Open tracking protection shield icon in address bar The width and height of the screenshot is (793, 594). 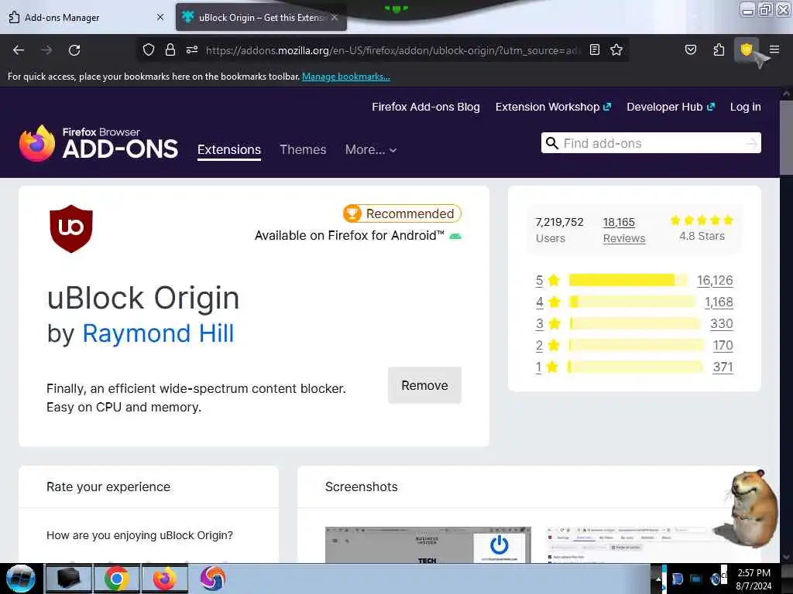point(148,49)
